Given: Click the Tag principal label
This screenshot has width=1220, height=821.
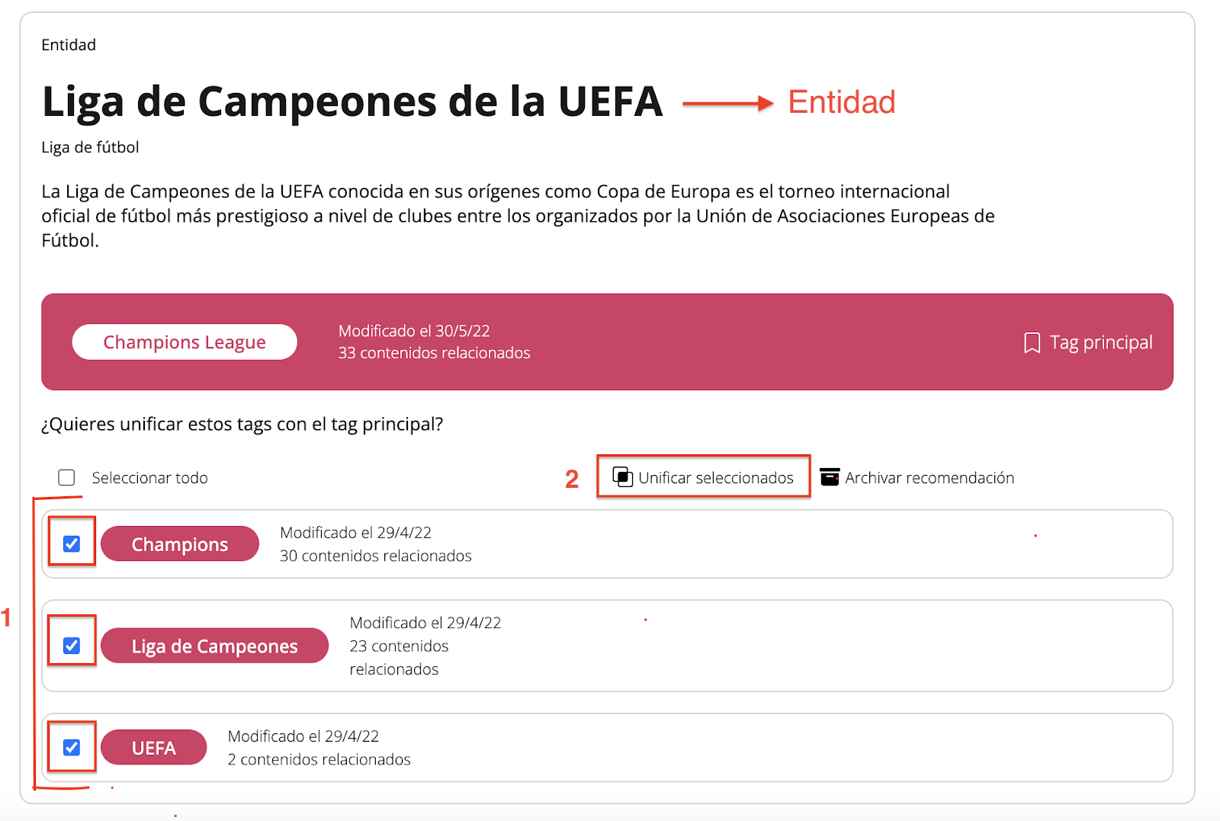Looking at the screenshot, I should [1100, 343].
